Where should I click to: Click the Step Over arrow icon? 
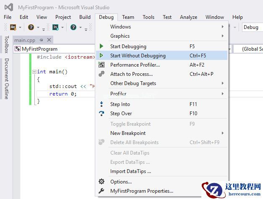click(102, 114)
